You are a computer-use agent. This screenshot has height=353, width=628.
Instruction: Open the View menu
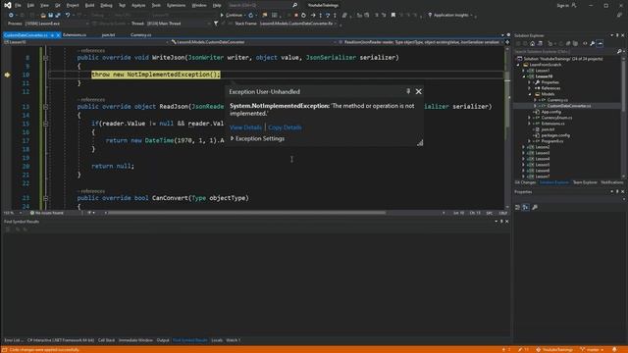point(44,5)
